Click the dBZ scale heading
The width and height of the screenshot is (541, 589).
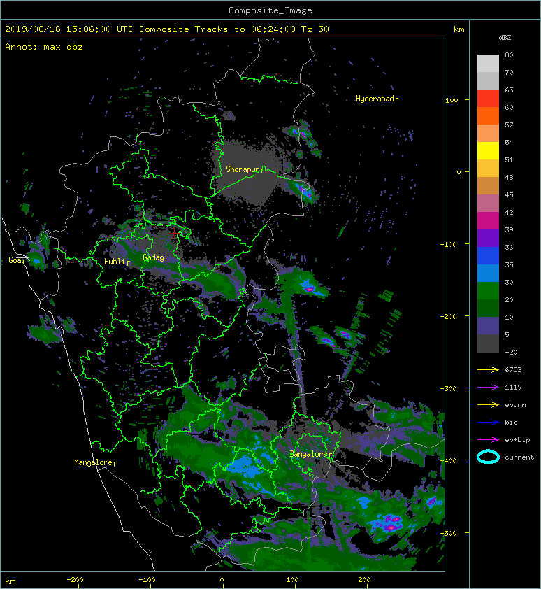505,38
